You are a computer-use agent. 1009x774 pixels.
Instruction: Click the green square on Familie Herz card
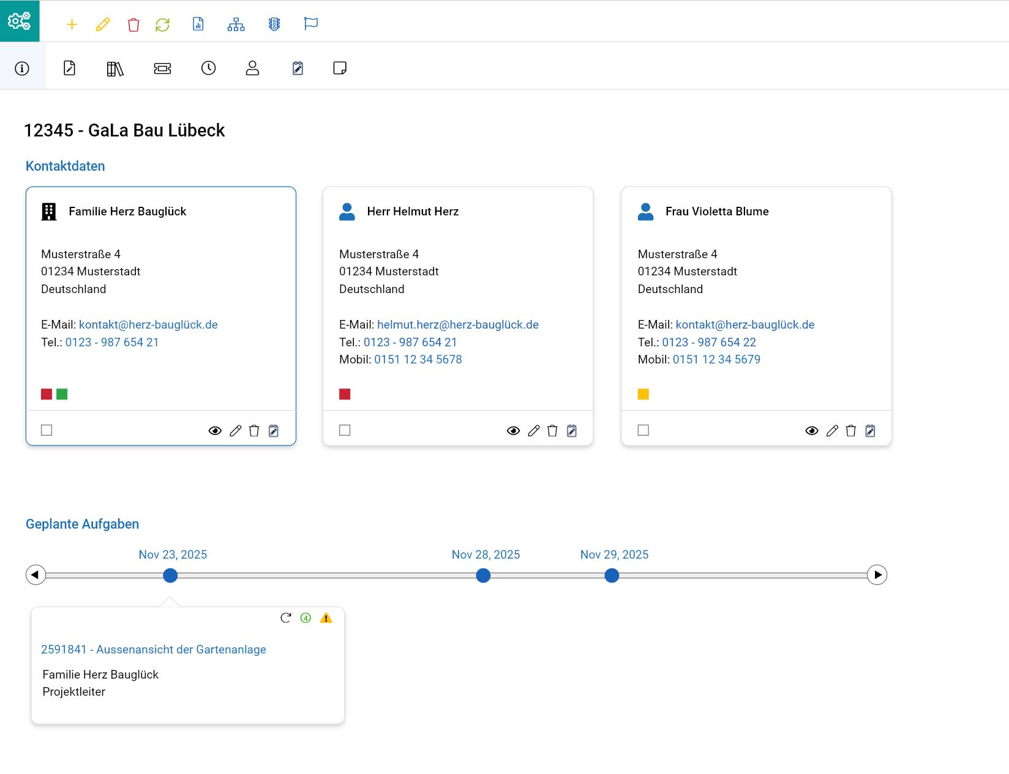(x=62, y=394)
